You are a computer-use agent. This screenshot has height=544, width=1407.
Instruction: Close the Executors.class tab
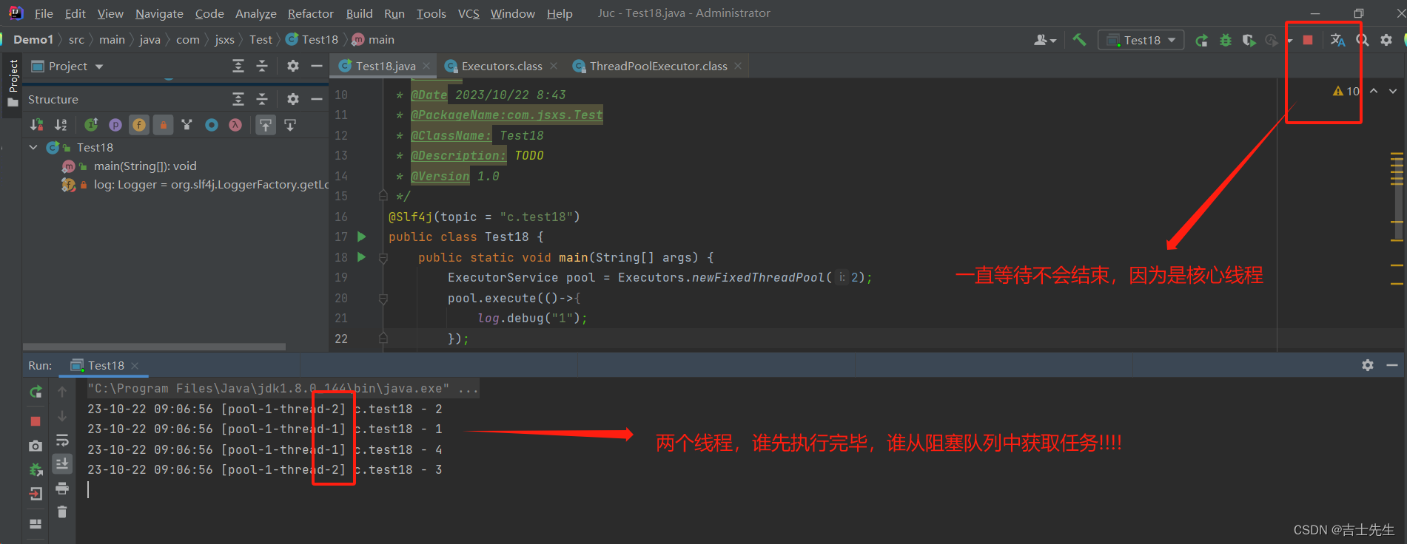(554, 66)
